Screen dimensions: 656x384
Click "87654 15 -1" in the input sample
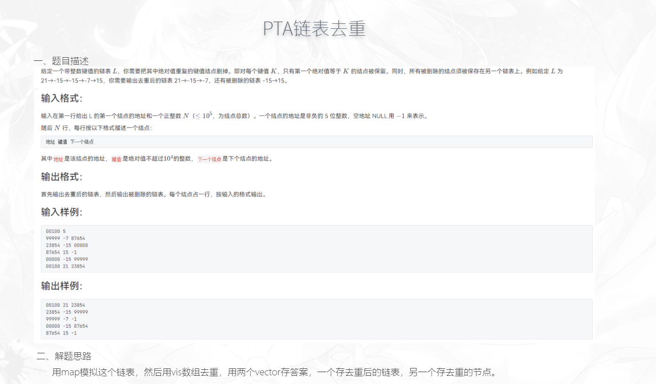[x=61, y=252]
